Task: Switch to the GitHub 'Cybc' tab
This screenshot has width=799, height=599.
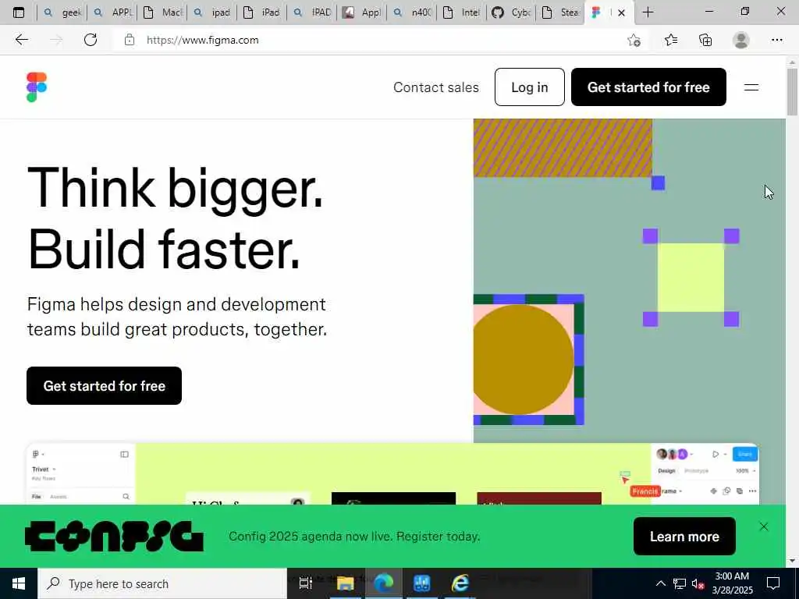Action: (x=512, y=12)
